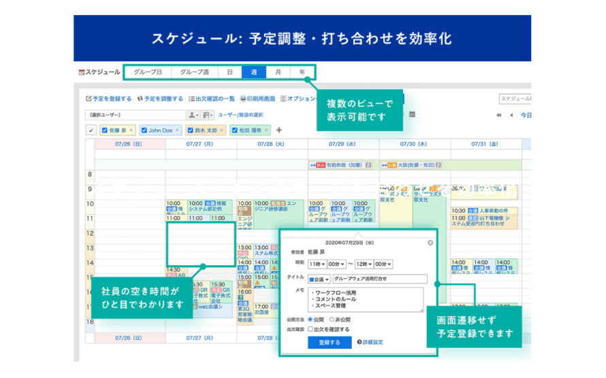Jump to 今日 link
Screen dimensions: 606x378
click(526, 116)
